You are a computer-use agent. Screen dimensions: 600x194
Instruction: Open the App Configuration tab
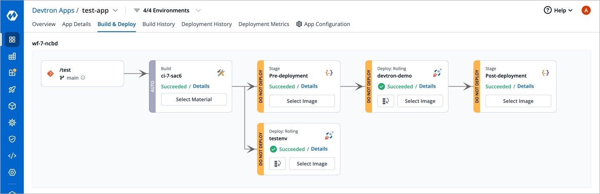tap(323, 24)
